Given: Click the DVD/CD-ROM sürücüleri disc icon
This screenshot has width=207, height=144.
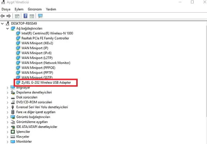Looking at the screenshot, I should coord(13,102).
